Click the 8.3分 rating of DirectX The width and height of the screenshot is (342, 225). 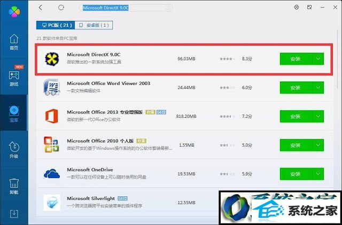[247, 59]
